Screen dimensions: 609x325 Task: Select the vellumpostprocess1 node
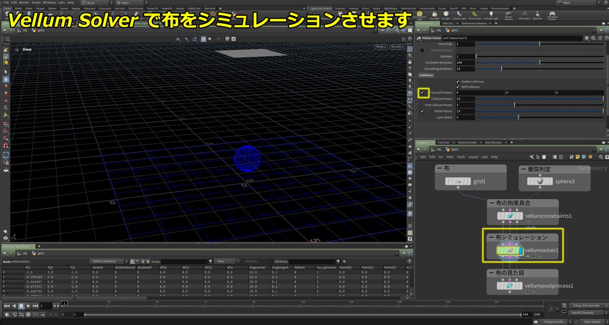(x=509, y=285)
